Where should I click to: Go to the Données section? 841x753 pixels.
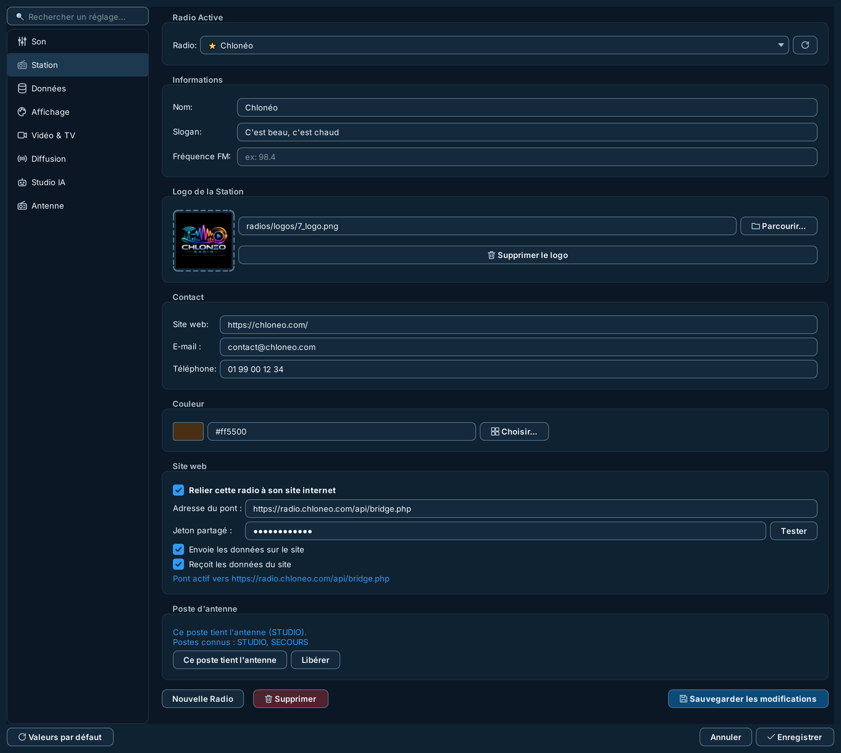click(78, 88)
